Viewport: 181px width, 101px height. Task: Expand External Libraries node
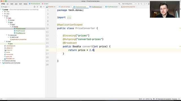coord(1,61)
